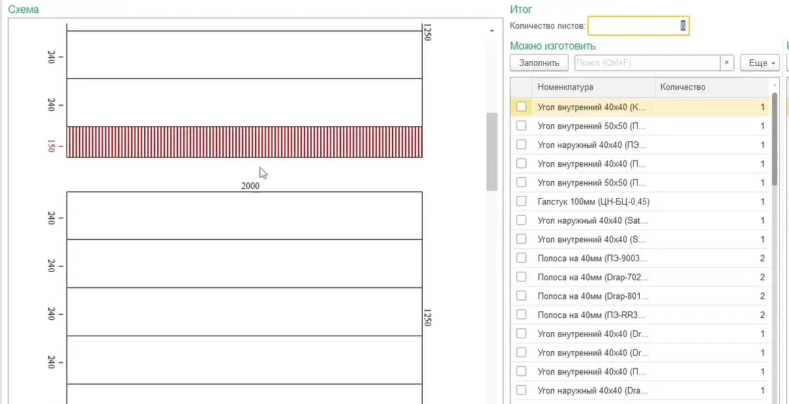Focus the Количество листов input field
This screenshot has width=789, height=404.
pyautogui.click(x=638, y=26)
